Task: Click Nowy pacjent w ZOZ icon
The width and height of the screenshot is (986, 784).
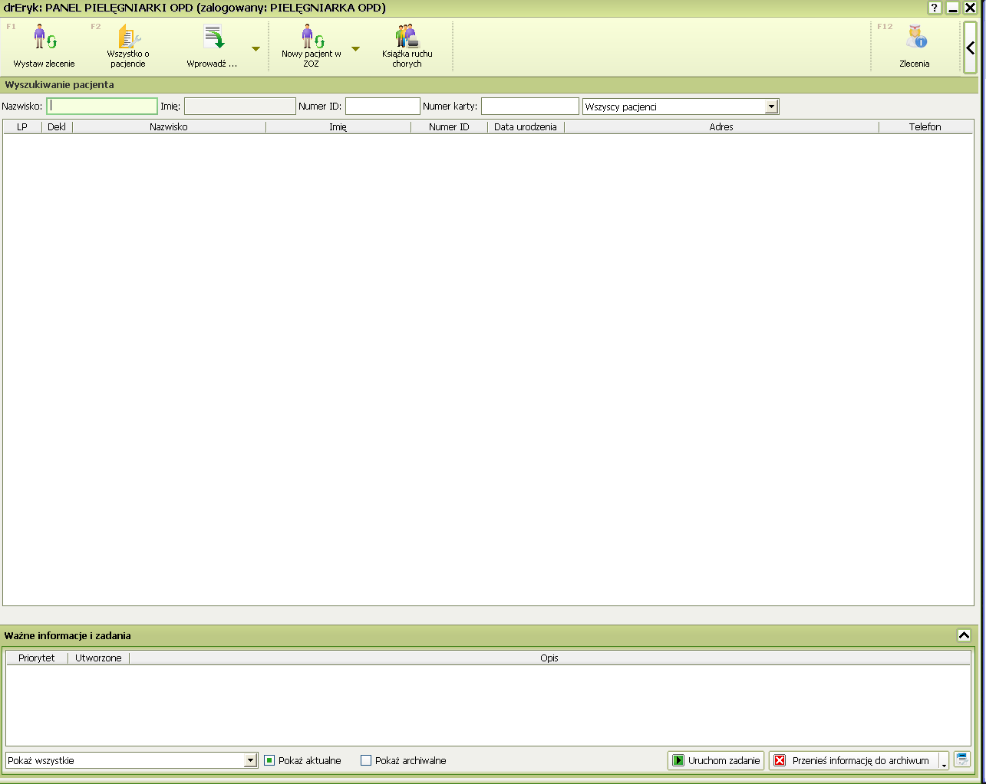Action: (312, 37)
